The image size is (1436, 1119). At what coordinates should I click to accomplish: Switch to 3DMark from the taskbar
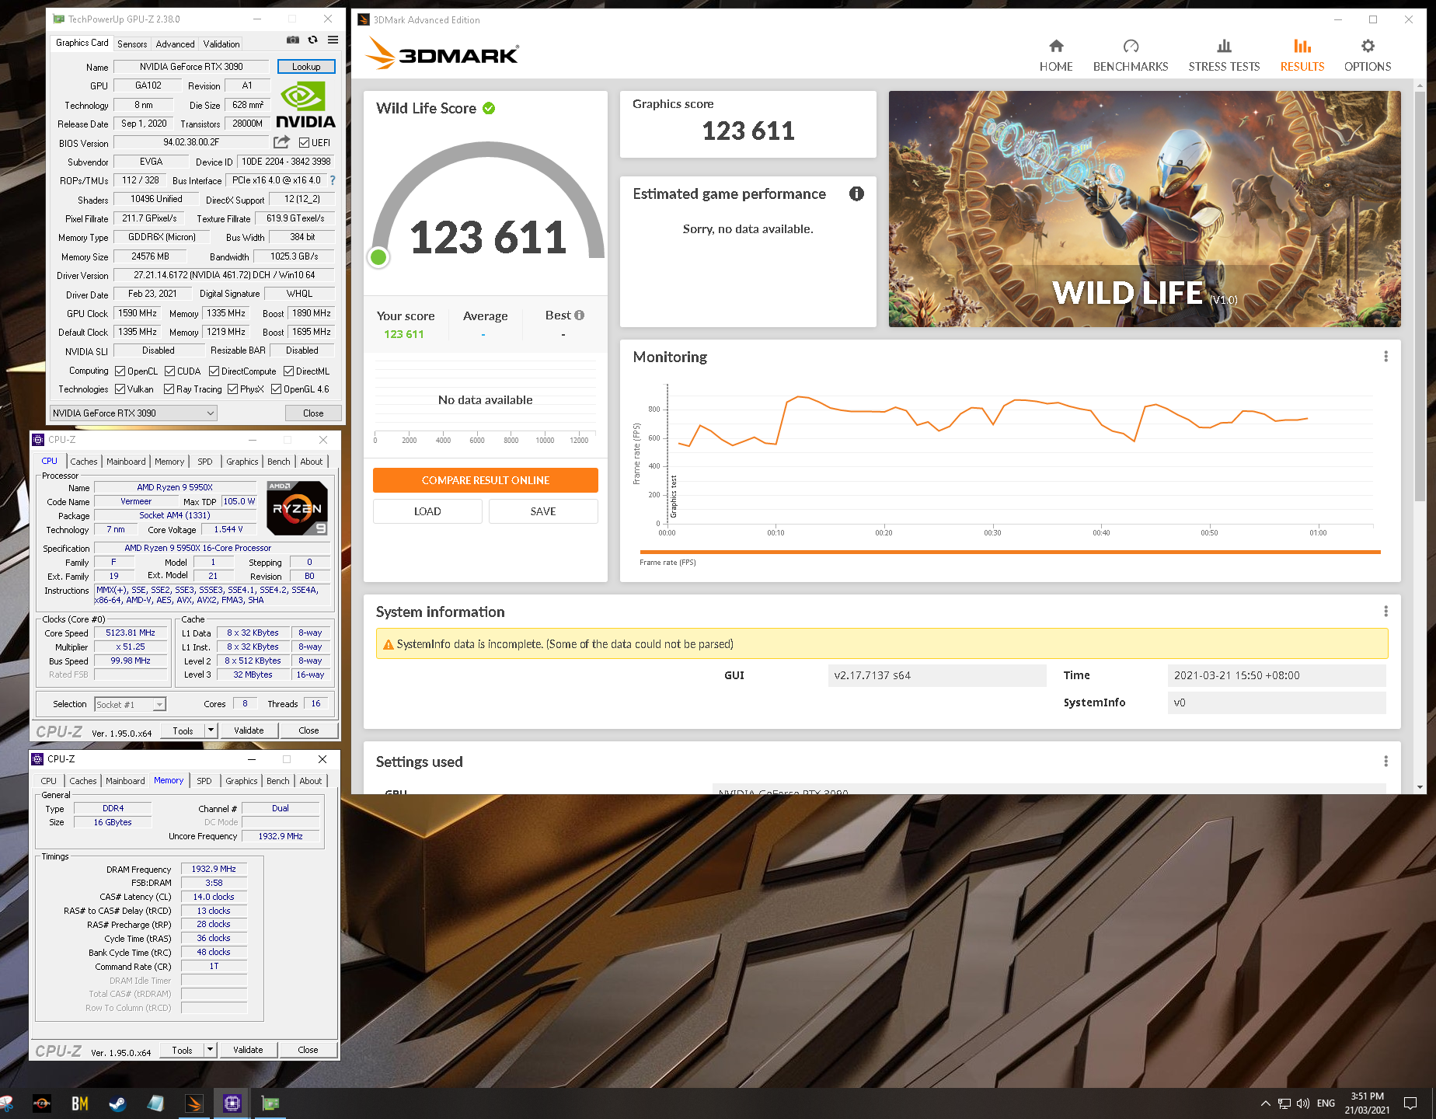click(x=194, y=1103)
